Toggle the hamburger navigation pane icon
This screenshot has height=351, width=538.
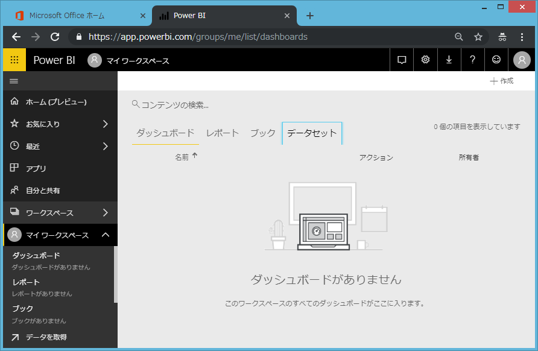tap(14, 81)
